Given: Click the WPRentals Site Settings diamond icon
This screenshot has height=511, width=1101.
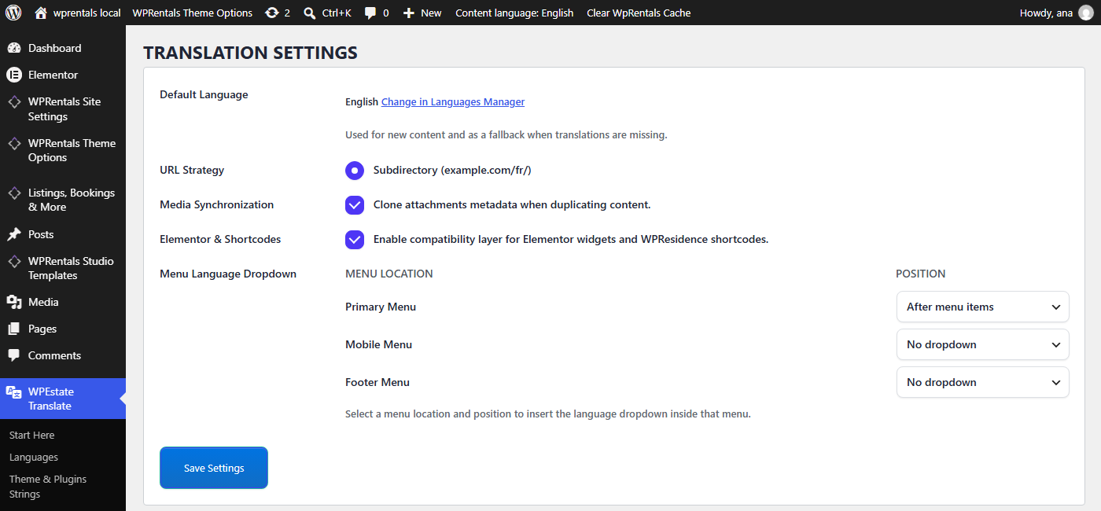Looking at the screenshot, I should [13, 101].
